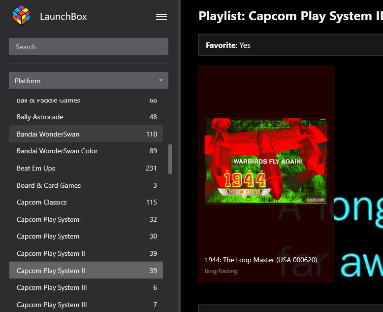Select Bally Astrocade platform

[86, 117]
